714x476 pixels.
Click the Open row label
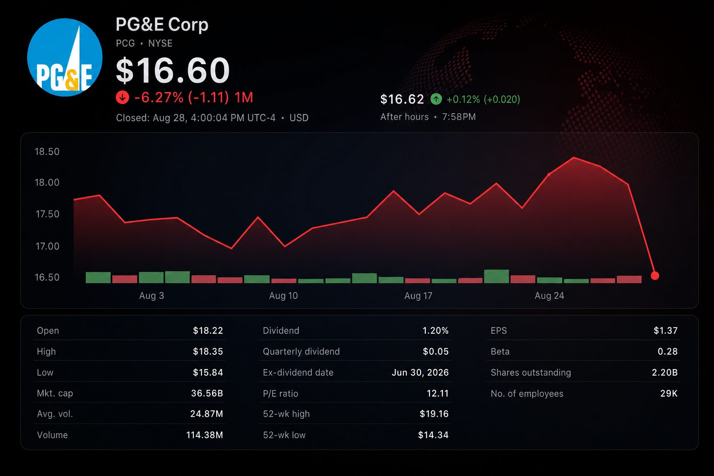[x=48, y=331]
